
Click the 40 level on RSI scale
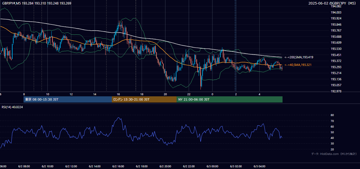[332, 138]
